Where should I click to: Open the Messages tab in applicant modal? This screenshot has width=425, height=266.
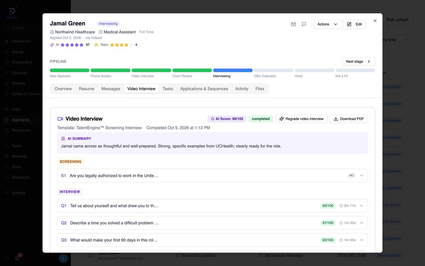pyautogui.click(x=110, y=89)
